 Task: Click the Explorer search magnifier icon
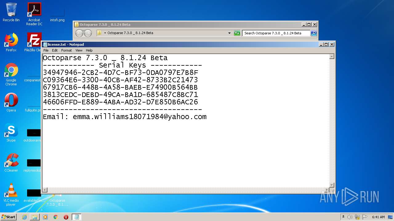[x=314, y=33]
